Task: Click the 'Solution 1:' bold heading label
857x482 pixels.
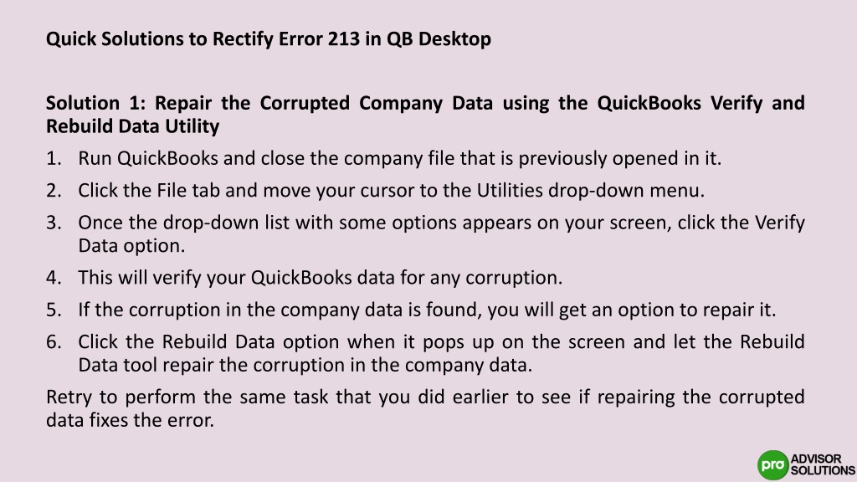Action: 95,103
